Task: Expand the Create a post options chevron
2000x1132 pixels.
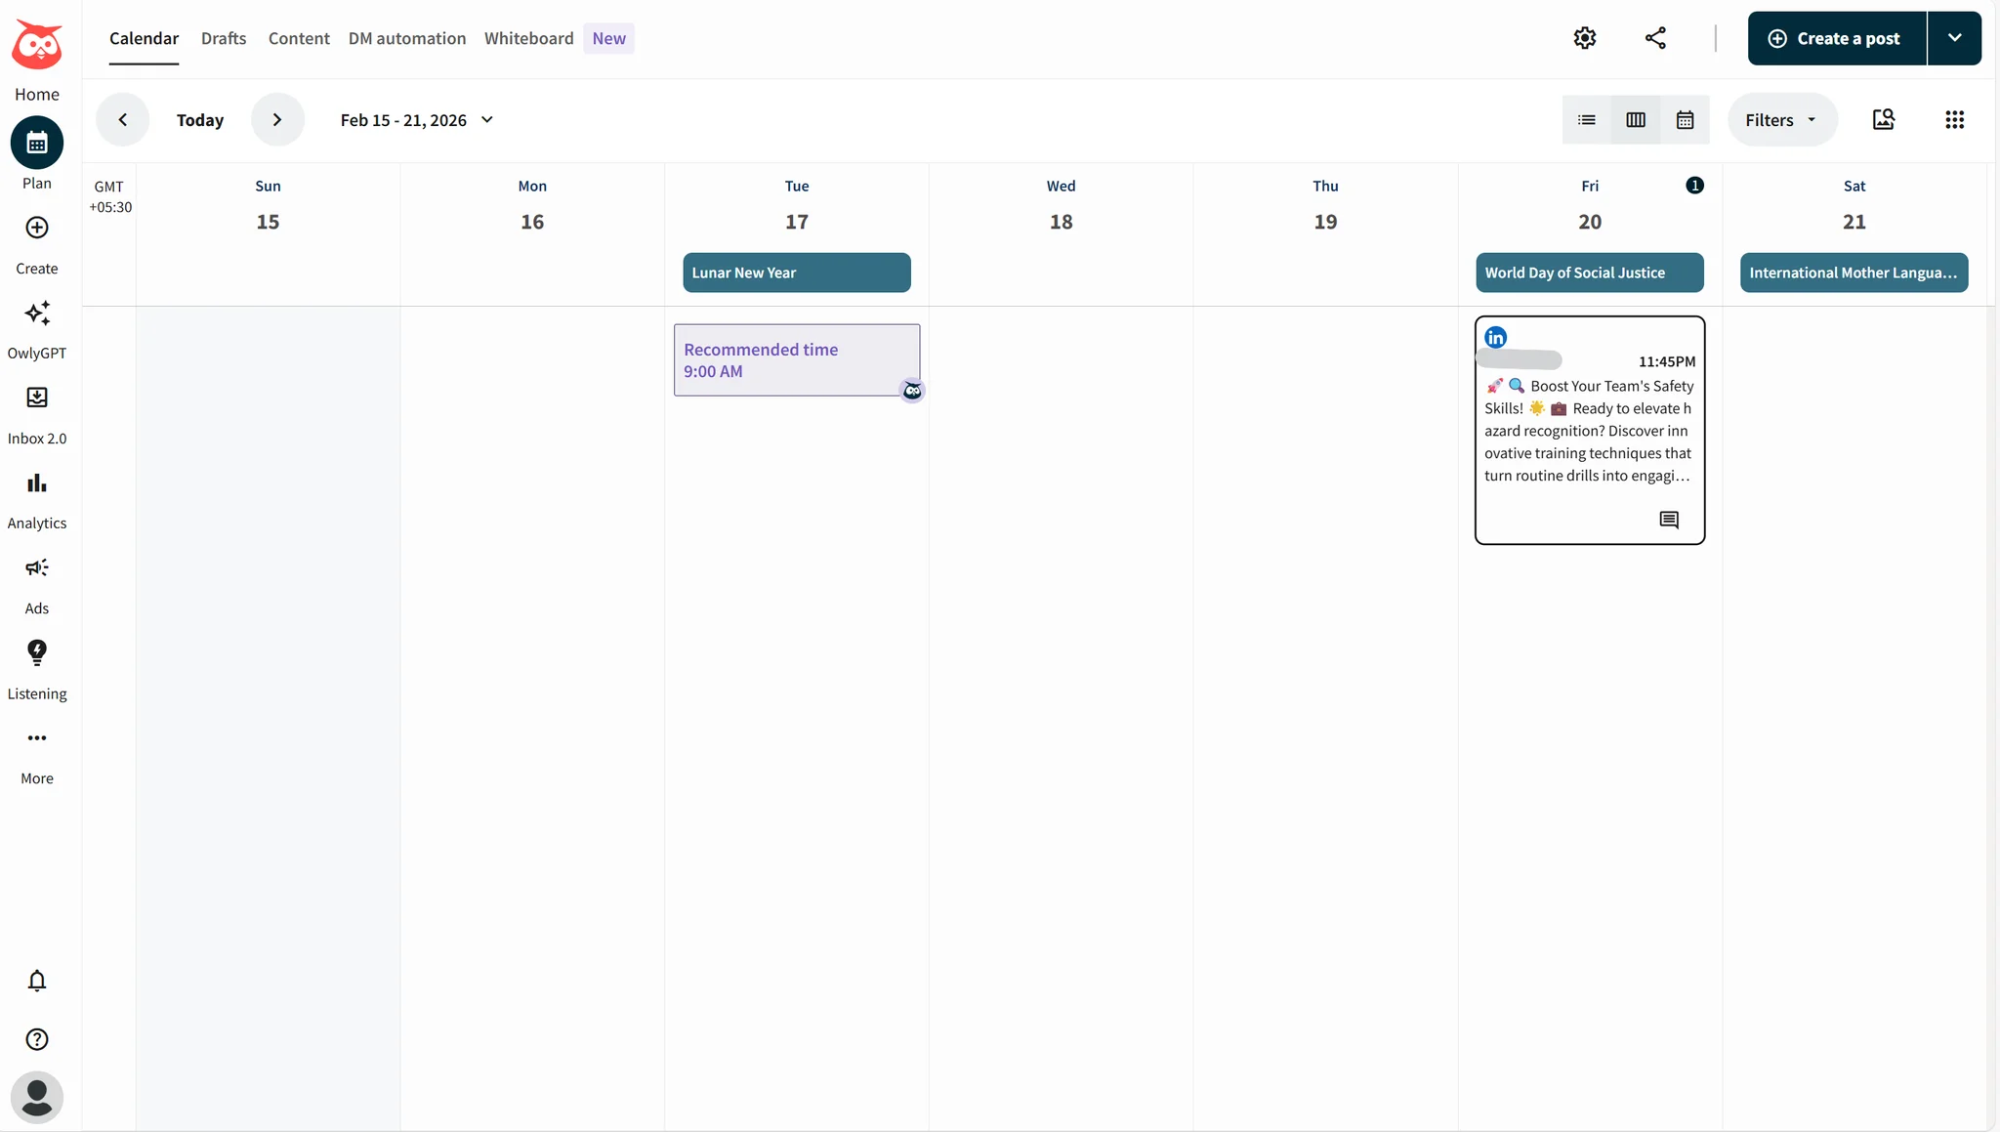Action: 1955,37
